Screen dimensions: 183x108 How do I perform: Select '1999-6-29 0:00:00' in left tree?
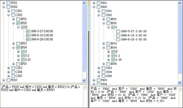[x=42, y=39]
